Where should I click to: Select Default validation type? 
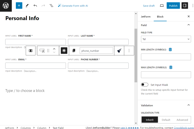click(x=166, y=120)
